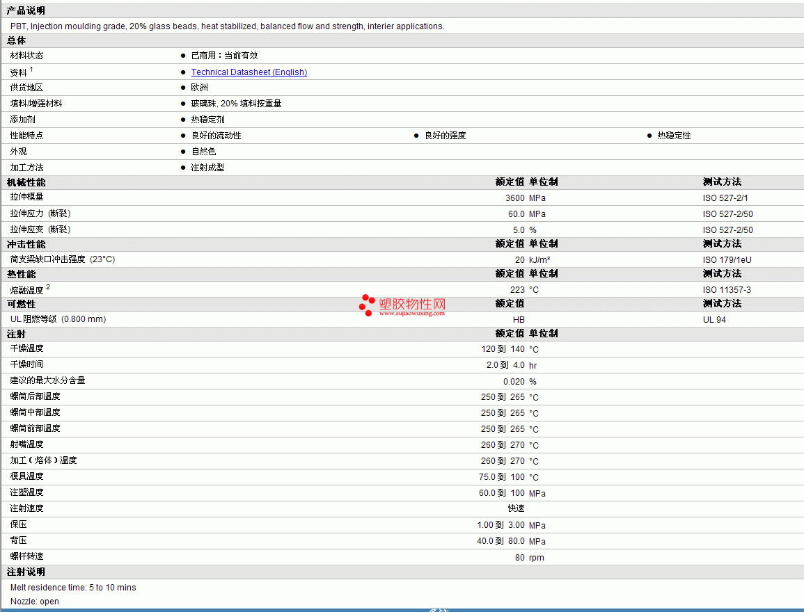
Task: Click the 可燃性 section header
Action: 21,304
